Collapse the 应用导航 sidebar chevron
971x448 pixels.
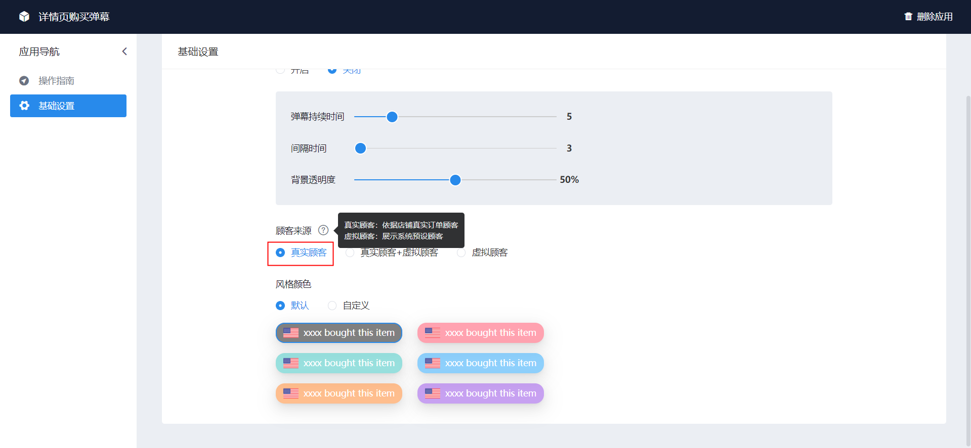pyautogui.click(x=124, y=52)
